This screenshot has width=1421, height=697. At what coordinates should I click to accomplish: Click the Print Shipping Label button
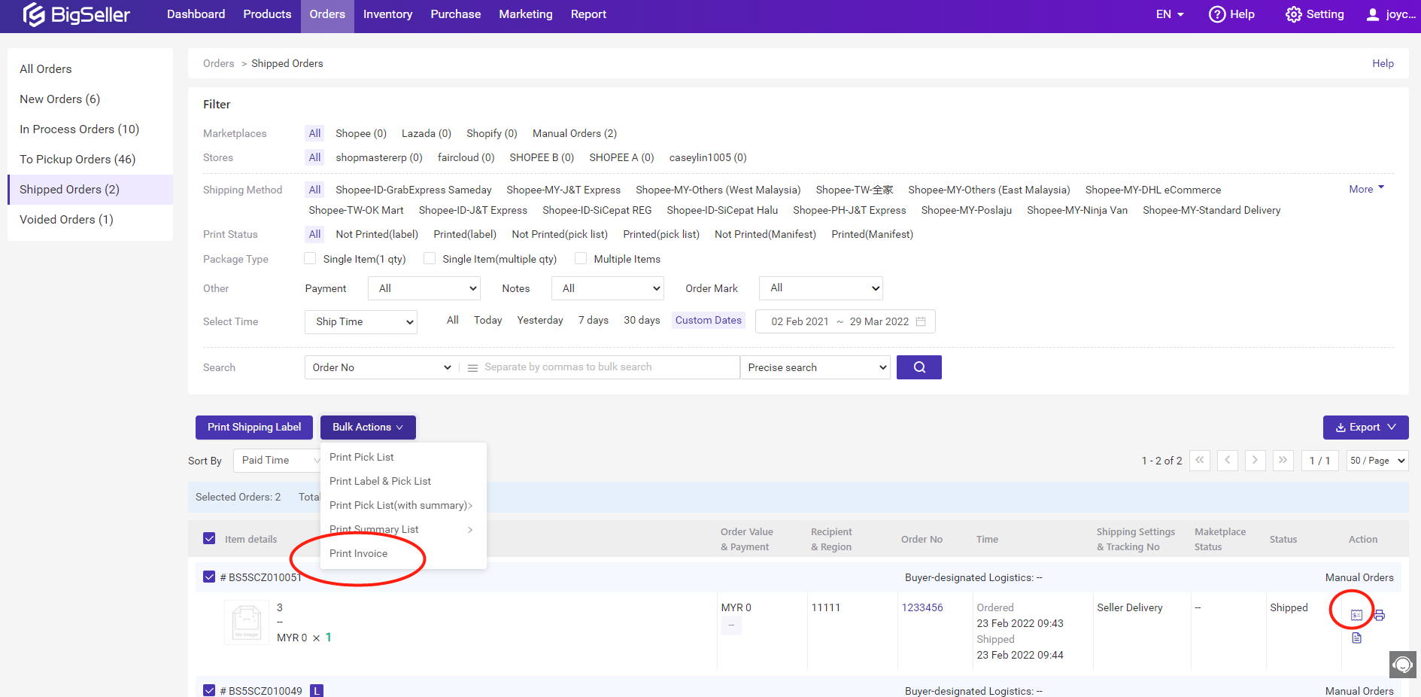coord(254,428)
